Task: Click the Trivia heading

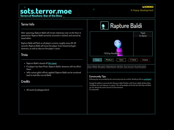Action: 24,55
